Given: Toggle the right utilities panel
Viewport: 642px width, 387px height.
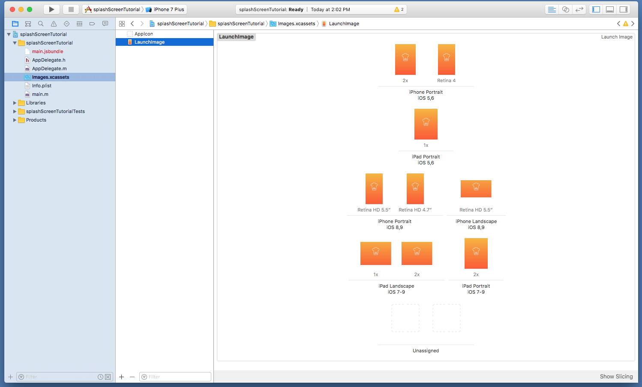Looking at the screenshot, I should [624, 9].
